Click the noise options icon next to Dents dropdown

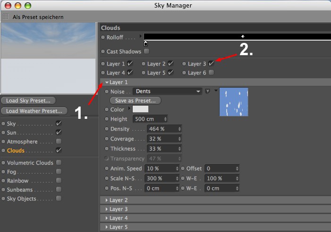[208, 91]
